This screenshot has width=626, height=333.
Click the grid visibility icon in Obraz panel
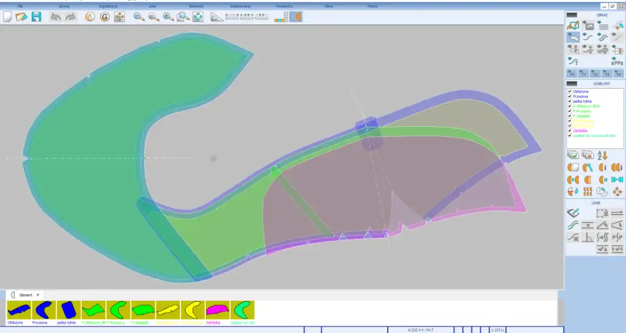[603, 26]
